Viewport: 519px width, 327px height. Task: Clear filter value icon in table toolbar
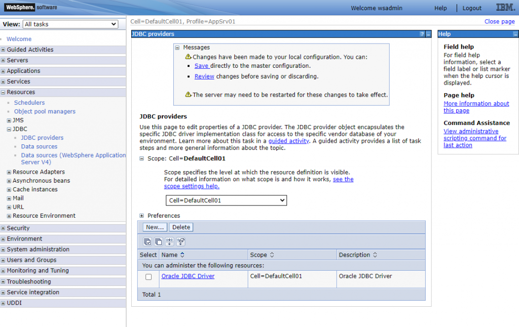(x=181, y=241)
